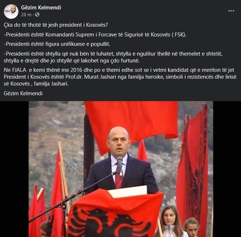Click the globe public-audience icon
The image size is (241, 237).
point(37,14)
